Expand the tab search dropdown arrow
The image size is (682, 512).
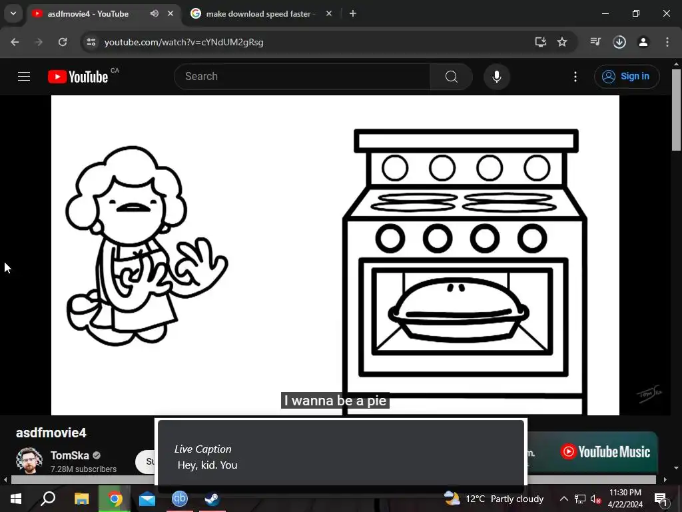tap(13, 13)
